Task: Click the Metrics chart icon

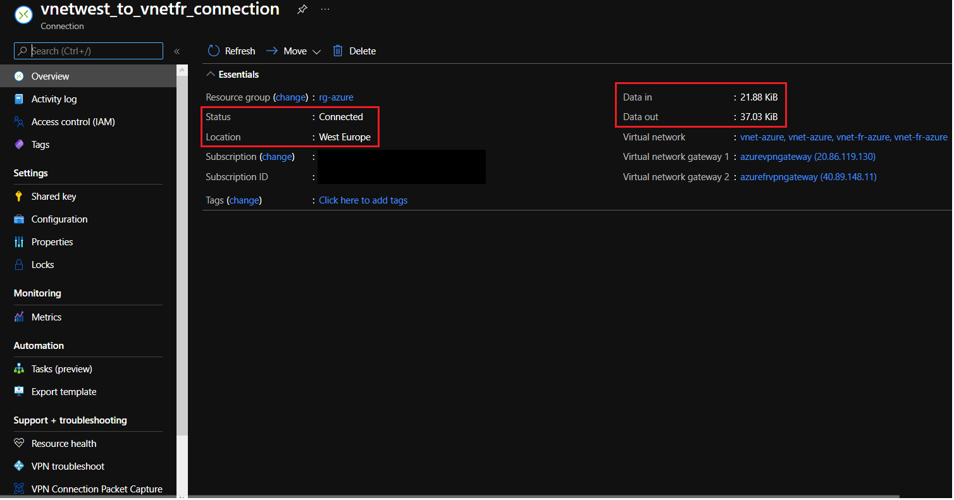Action: point(19,317)
